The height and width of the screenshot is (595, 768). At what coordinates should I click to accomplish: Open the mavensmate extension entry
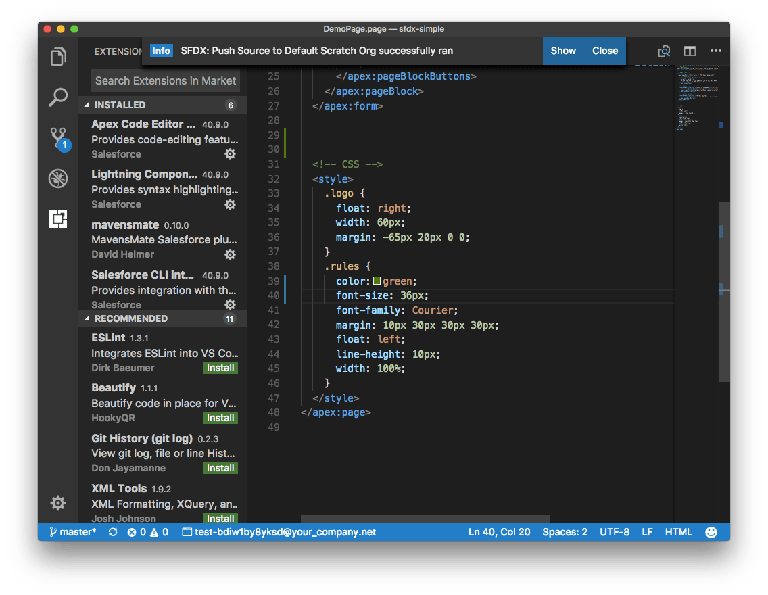[x=164, y=239]
